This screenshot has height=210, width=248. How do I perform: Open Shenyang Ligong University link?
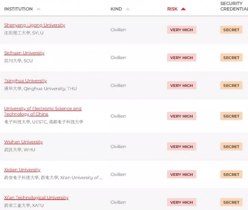point(34,25)
